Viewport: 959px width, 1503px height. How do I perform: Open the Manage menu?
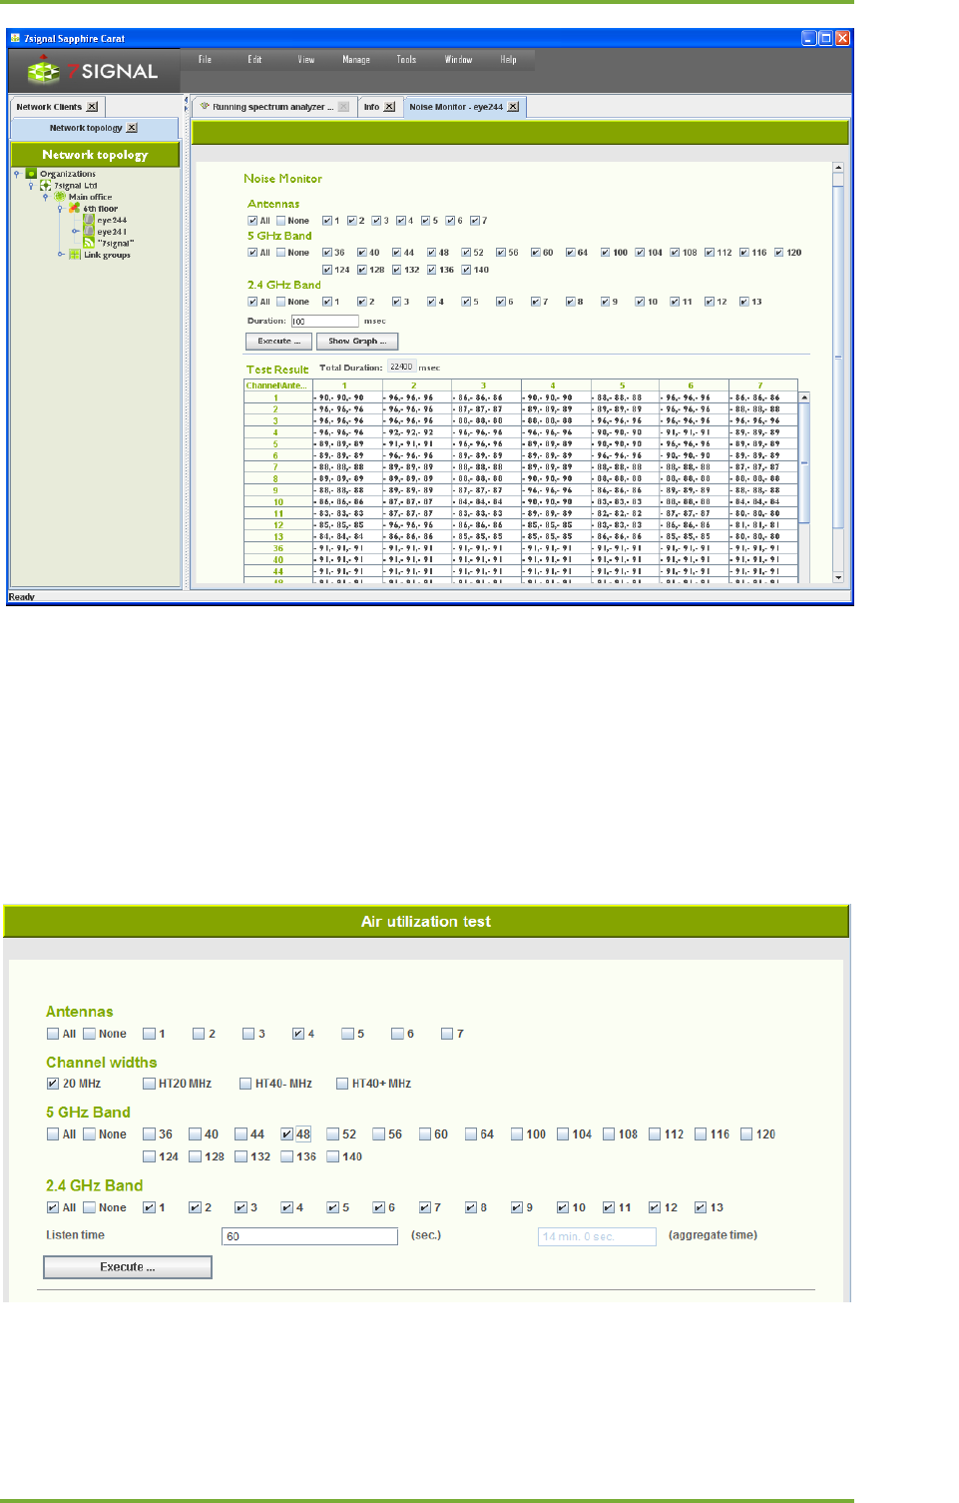(x=356, y=60)
